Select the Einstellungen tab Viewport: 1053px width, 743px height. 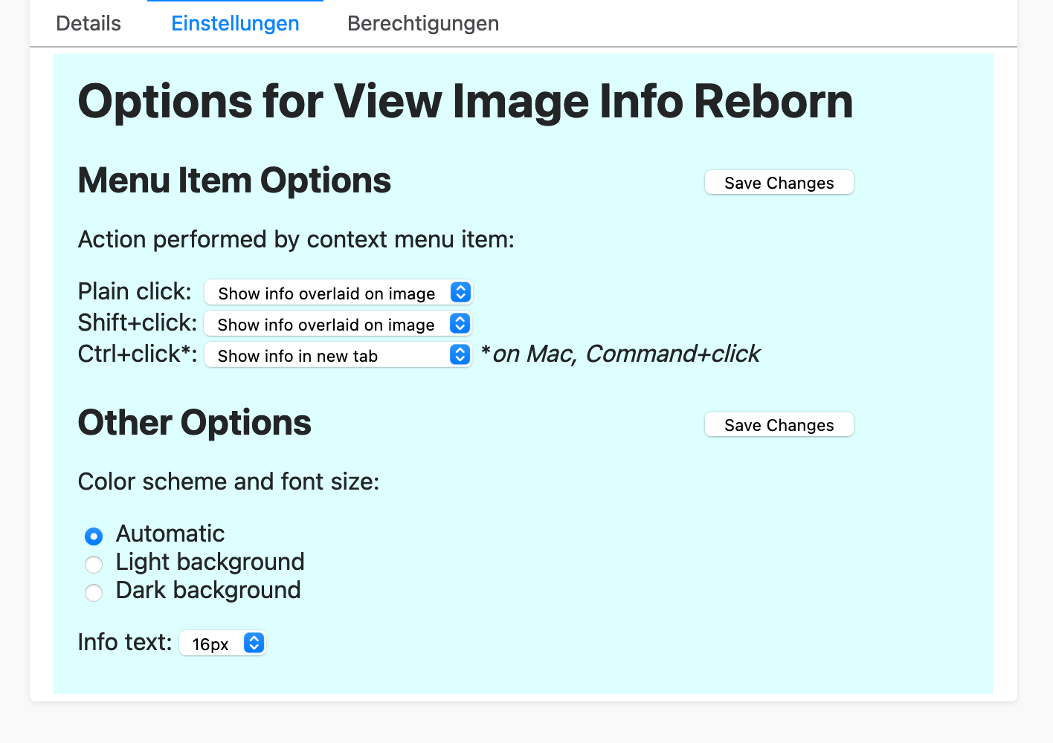tap(235, 24)
